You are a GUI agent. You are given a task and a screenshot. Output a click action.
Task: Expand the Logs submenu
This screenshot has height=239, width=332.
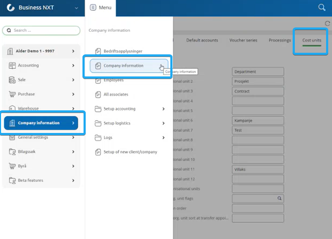click(x=163, y=138)
